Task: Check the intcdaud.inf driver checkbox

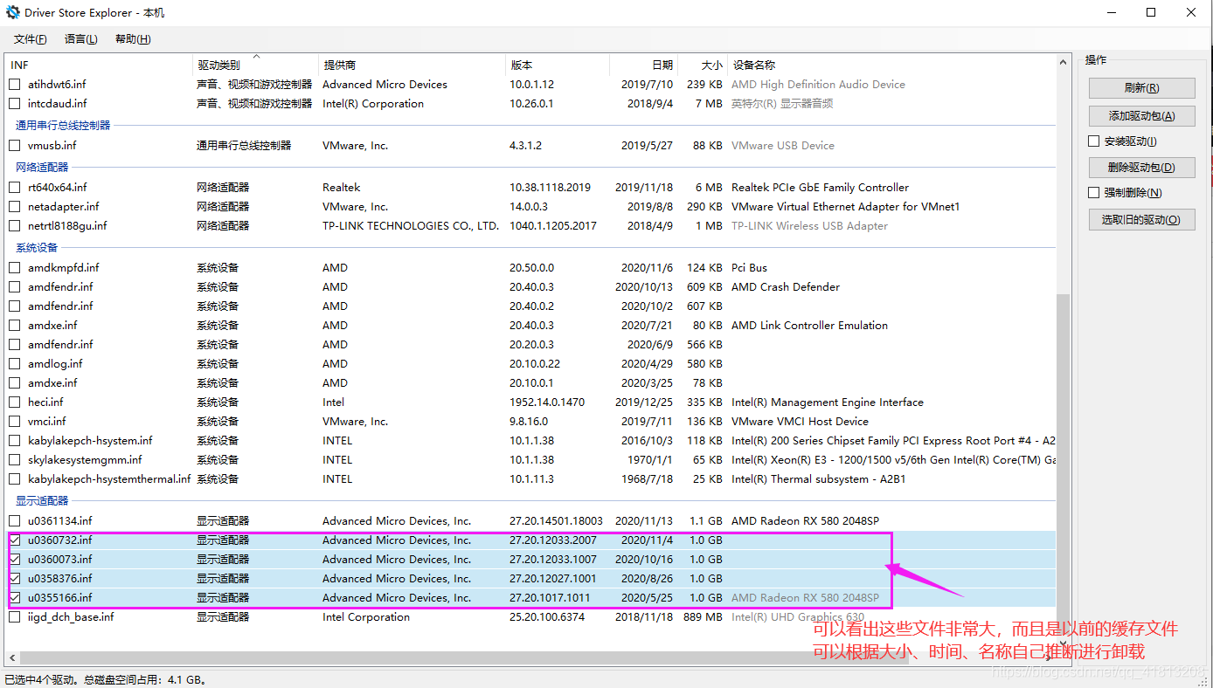Action: coord(14,104)
